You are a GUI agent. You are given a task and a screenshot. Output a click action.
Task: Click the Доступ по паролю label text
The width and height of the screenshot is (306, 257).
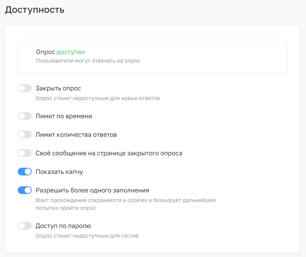point(63,226)
